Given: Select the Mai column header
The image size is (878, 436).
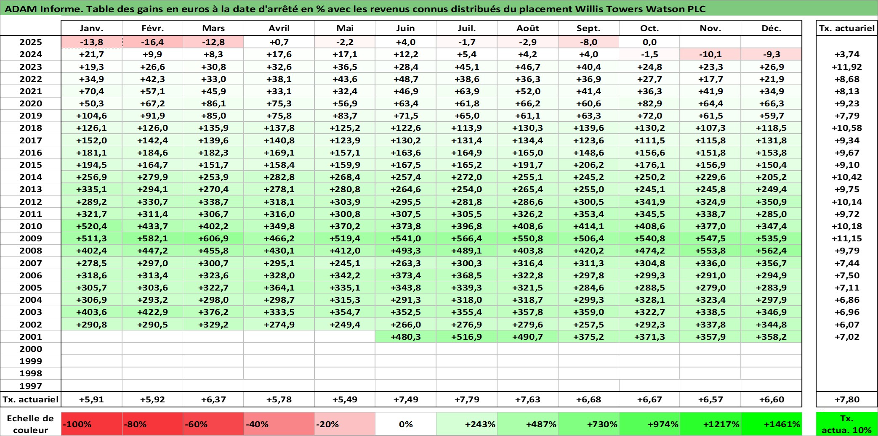Looking at the screenshot, I should [x=345, y=28].
